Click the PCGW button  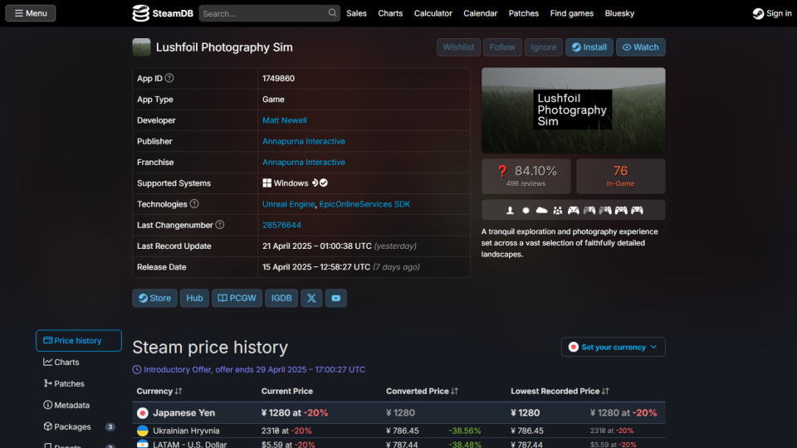237,298
